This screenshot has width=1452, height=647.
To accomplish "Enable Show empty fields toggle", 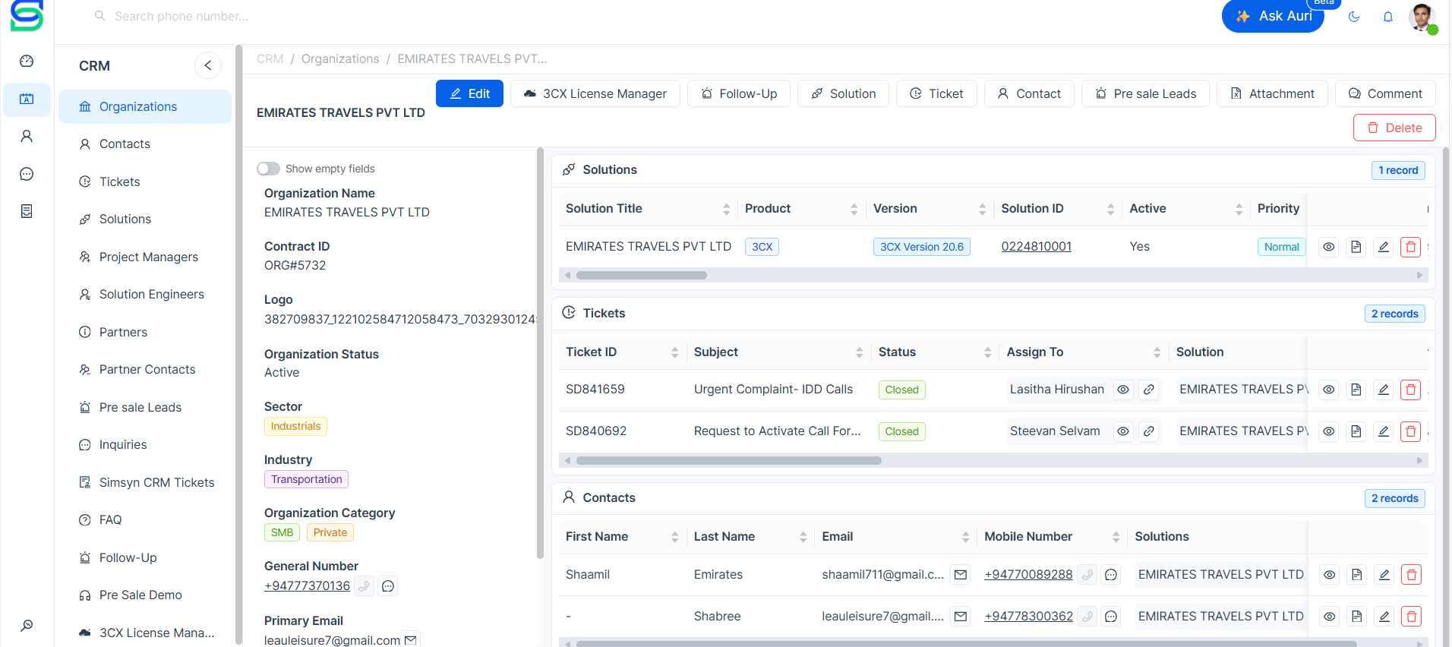I will (268, 169).
